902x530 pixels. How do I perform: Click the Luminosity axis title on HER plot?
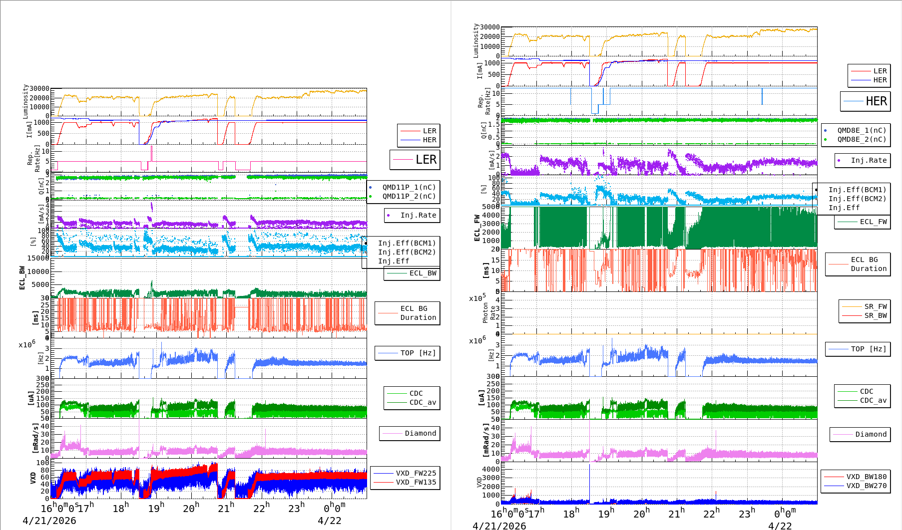coord(476,41)
